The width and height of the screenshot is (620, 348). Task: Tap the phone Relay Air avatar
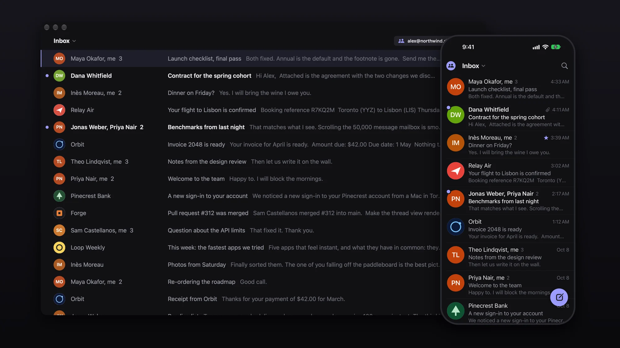pyautogui.click(x=456, y=171)
